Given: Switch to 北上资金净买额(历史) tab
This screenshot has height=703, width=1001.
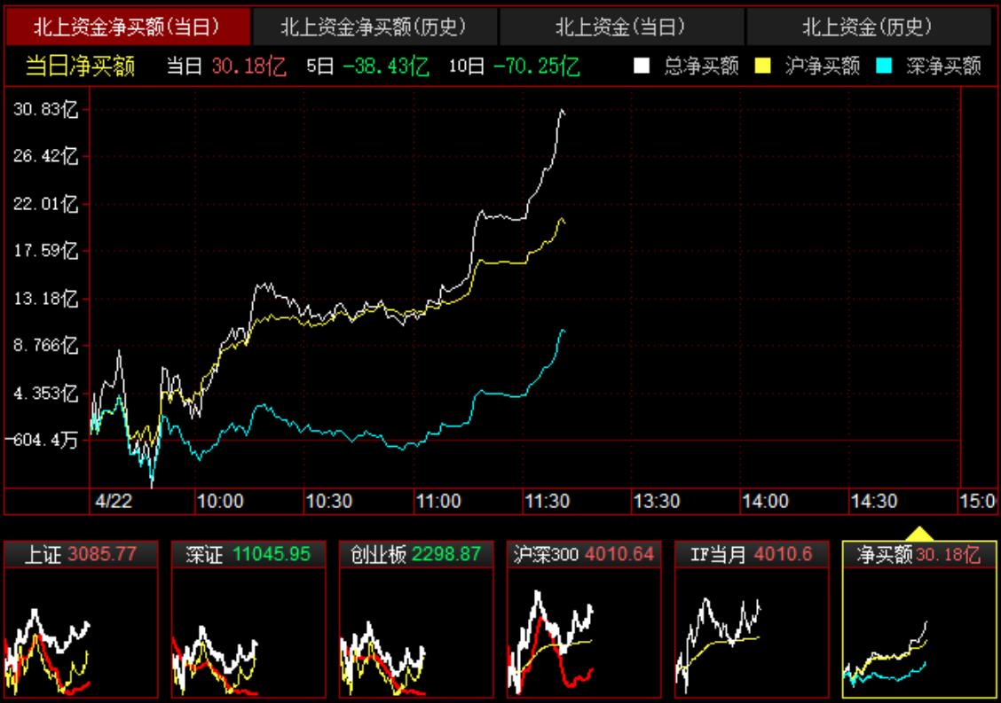Looking at the screenshot, I should click(x=374, y=27).
